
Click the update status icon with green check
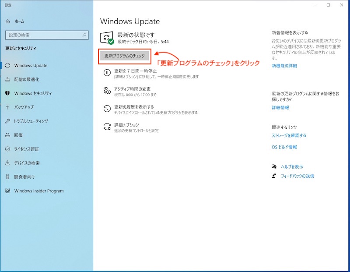[x=107, y=38]
